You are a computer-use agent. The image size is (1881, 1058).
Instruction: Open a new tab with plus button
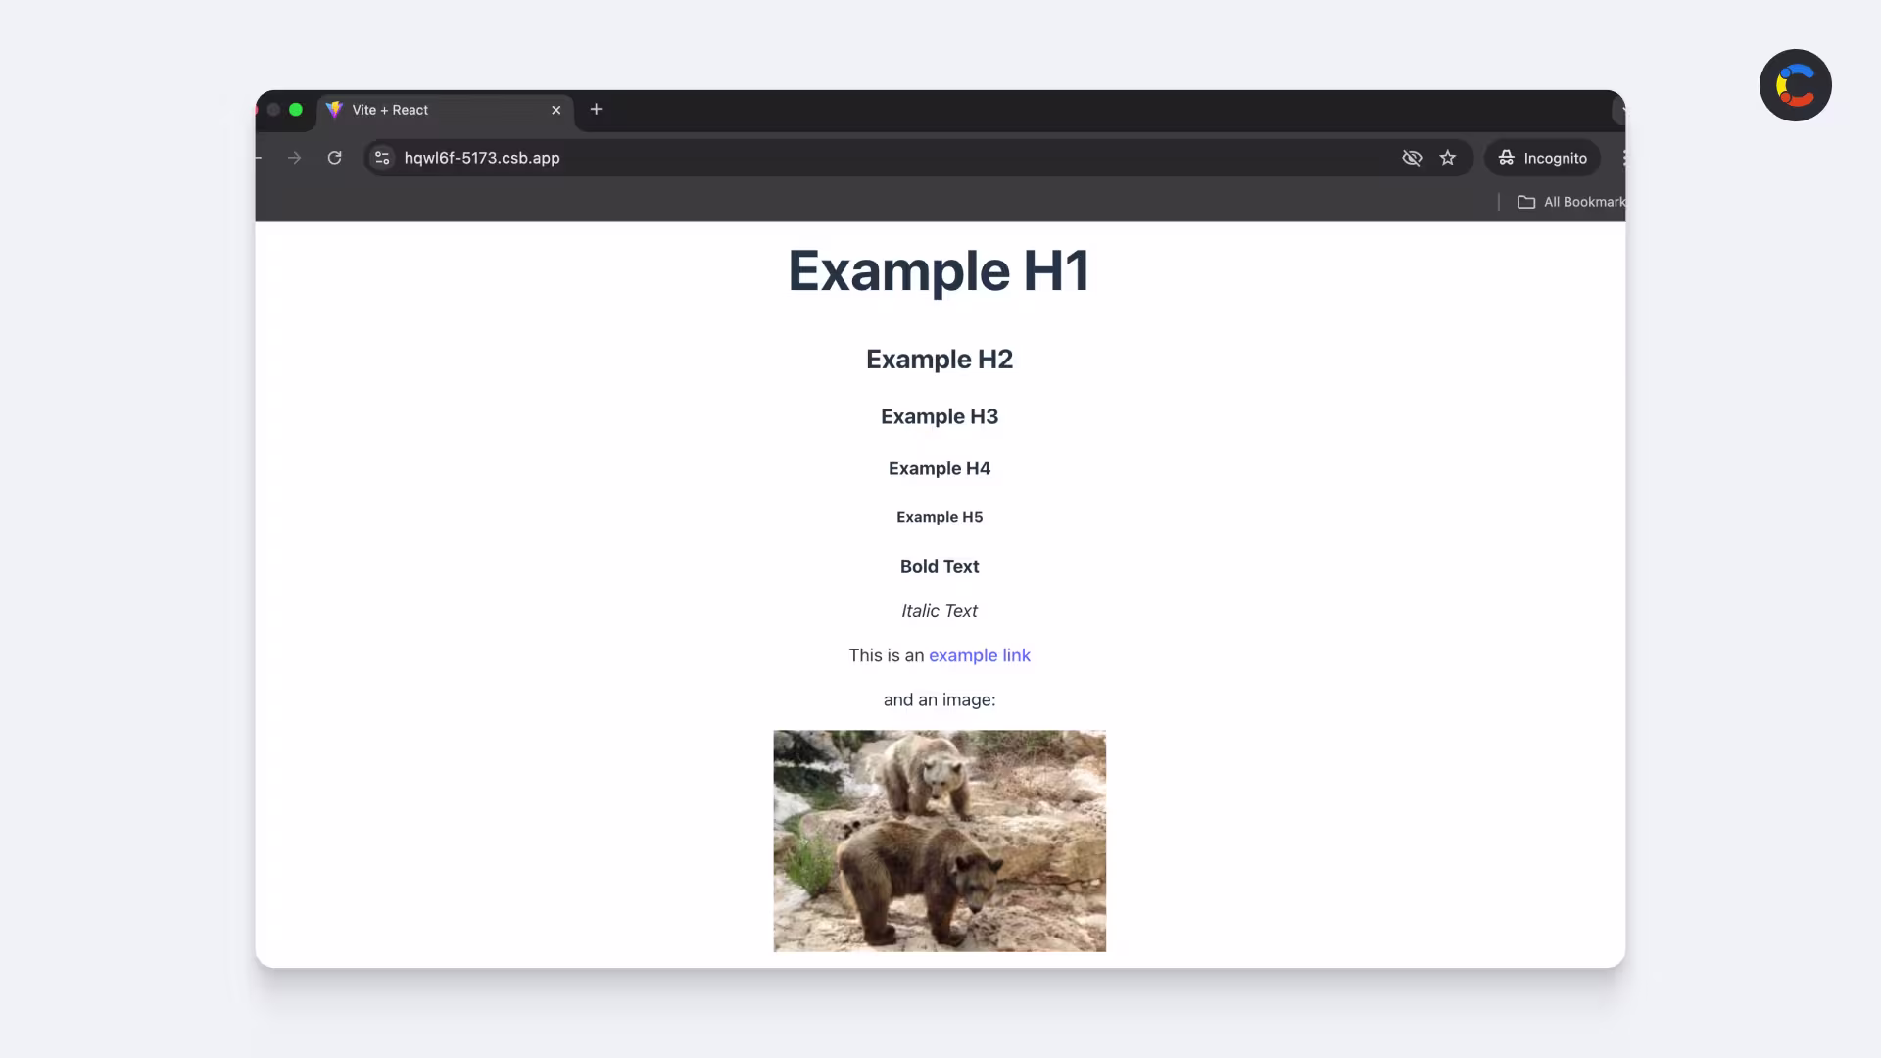[596, 109]
